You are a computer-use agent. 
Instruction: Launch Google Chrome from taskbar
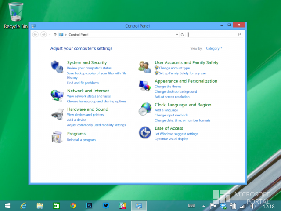(x=73, y=206)
